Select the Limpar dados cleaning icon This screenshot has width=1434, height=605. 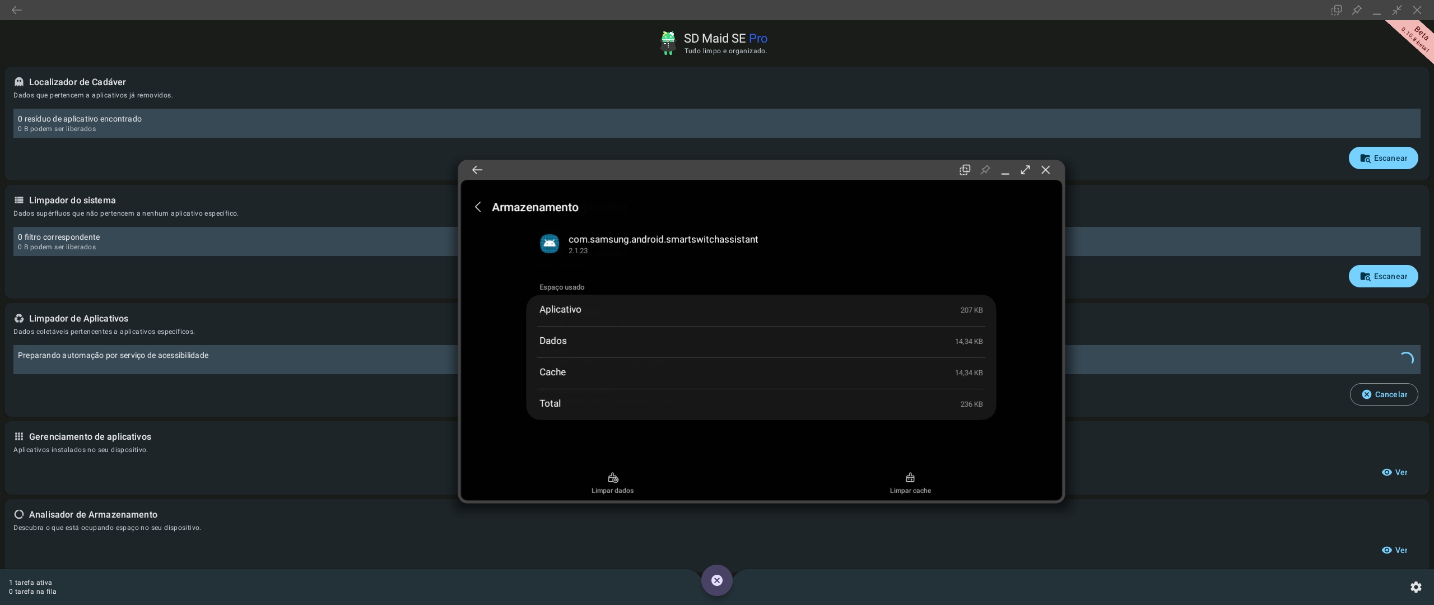tap(612, 477)
